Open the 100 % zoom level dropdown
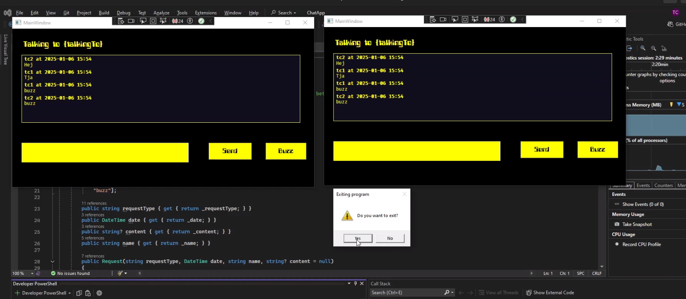686x299 pixels. [x=32, y=274]
